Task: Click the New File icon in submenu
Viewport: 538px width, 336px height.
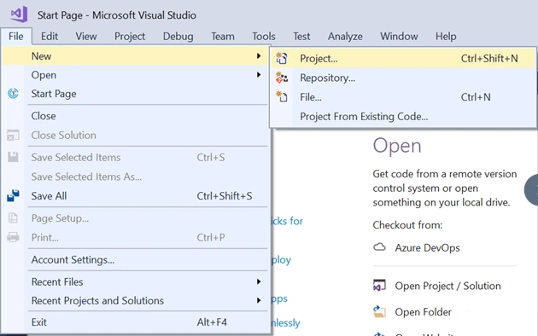Action: point(282,97)
